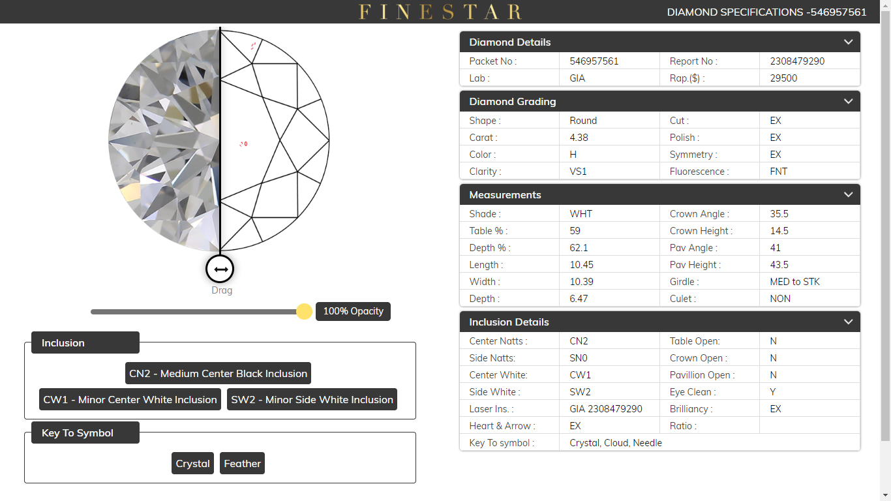This screenshot has height=501, width=891.
Task: Collapse the Inclusion Details section chevron
Action: pos(848,322)
